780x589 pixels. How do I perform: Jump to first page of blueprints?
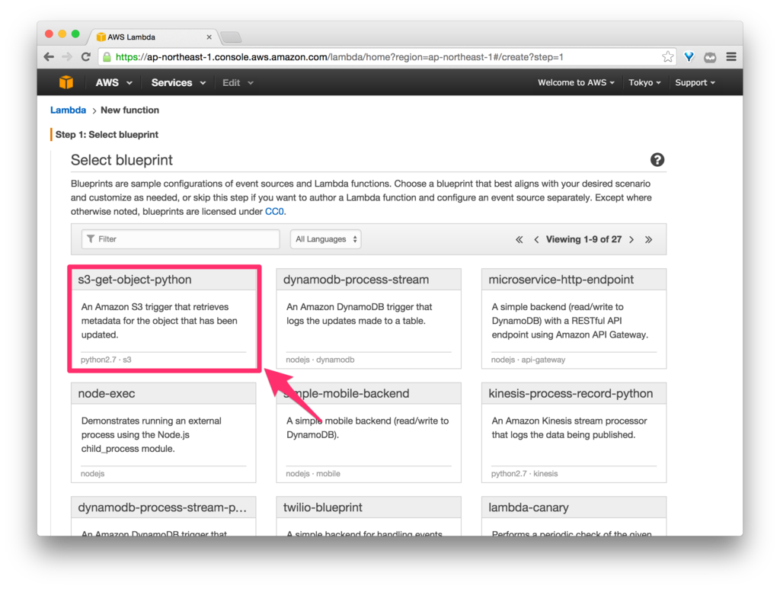point(519,239)
